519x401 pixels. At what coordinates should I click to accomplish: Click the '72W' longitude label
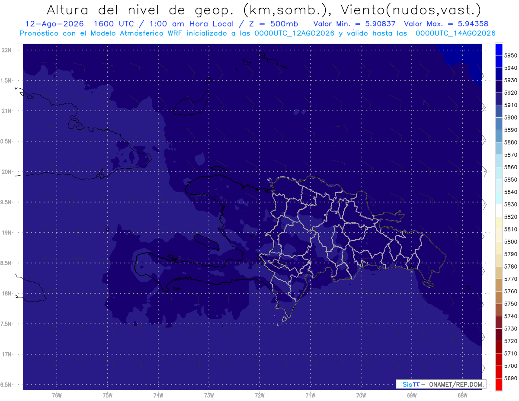(259, 395)
